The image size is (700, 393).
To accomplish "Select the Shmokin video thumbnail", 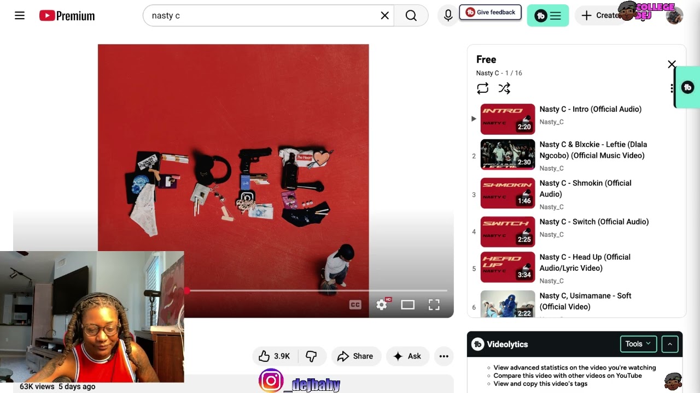I will click(507, 193).
